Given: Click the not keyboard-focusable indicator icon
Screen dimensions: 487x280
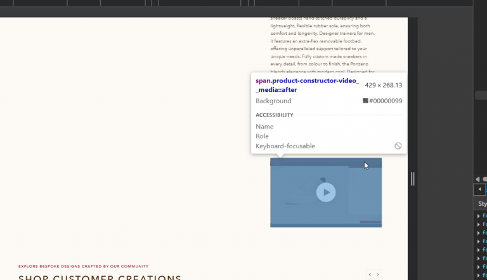Looking at the screenshot, I should coord(398,146).
